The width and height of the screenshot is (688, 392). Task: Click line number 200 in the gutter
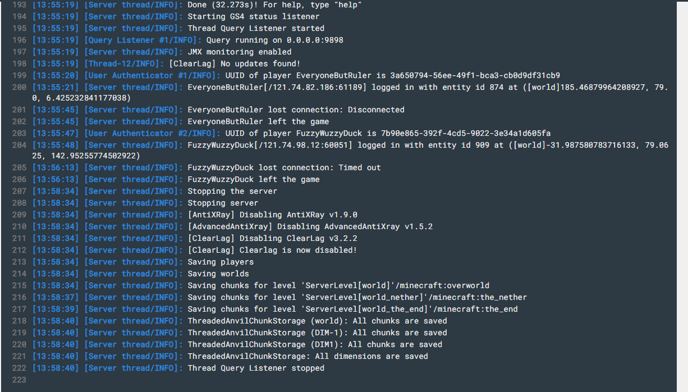click(x=19, y=87)
